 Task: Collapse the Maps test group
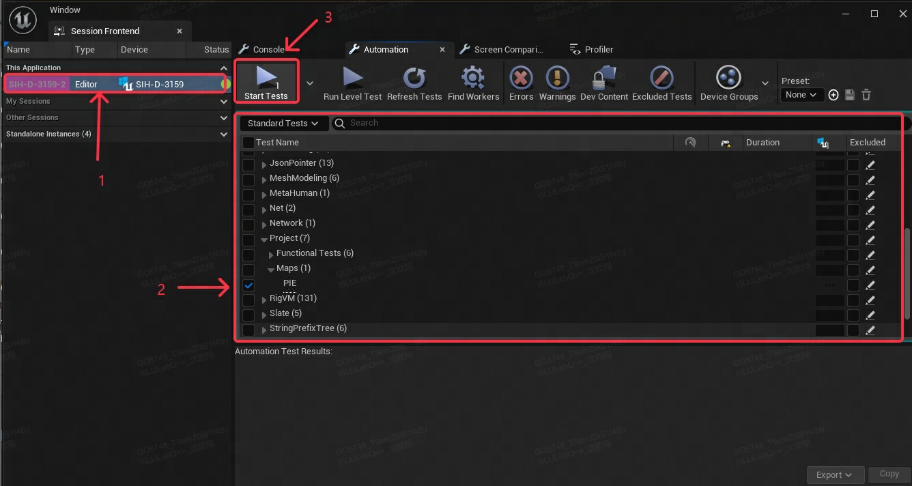pos(271,270)
